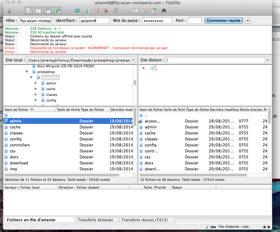Sort local list by Nom de fichier column
This screenshot has height=232, width=280.
point(30,110)
